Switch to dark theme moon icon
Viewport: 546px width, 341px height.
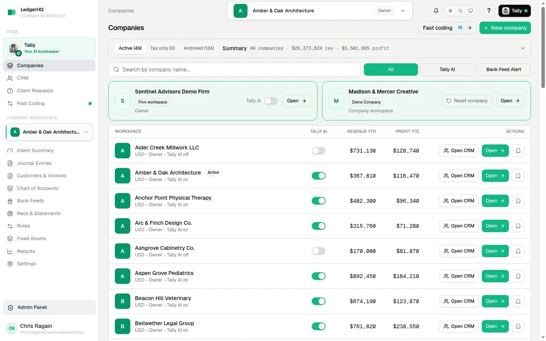tap(461, 11)
